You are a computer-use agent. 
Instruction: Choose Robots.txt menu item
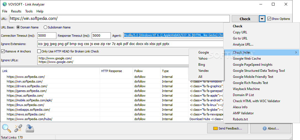point(261,119)
